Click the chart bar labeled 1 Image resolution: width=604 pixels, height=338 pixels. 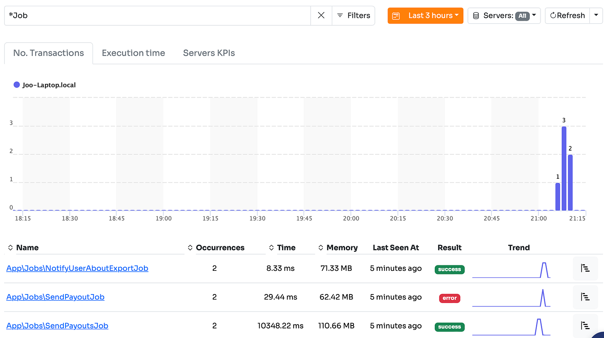(x=558, y=197)
